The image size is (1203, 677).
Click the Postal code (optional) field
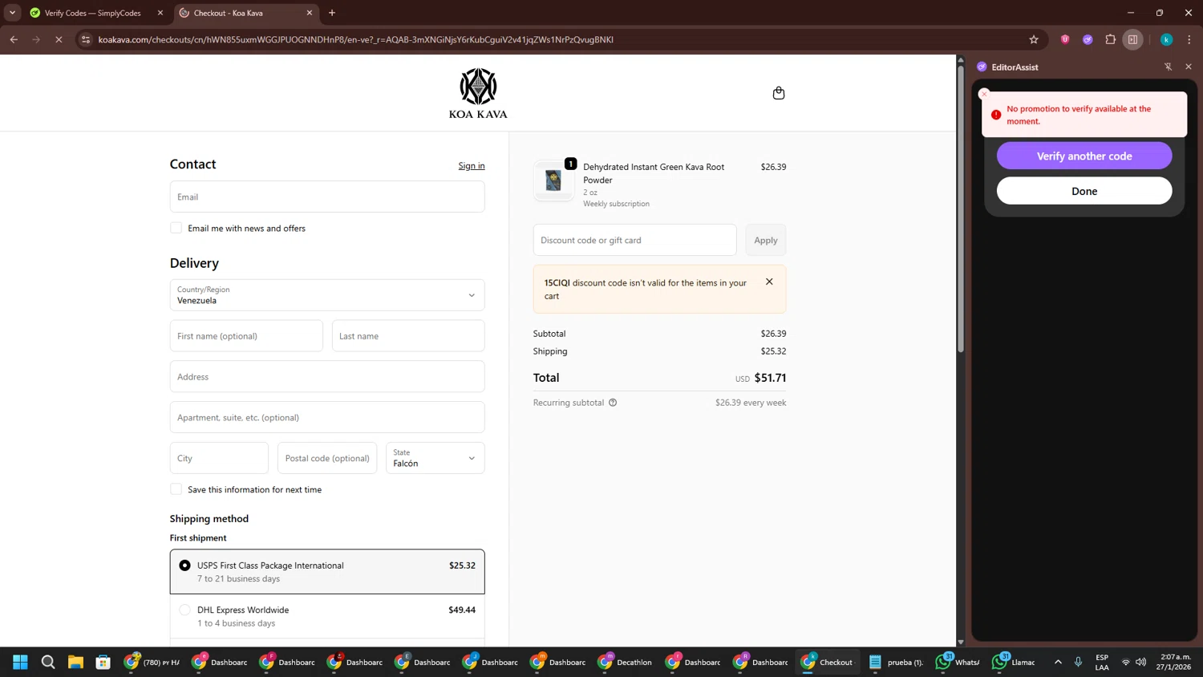click(x=327, y=458)
